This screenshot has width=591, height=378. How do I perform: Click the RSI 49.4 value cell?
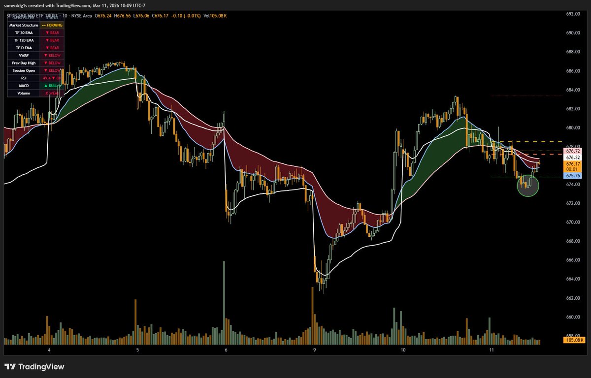53,78
